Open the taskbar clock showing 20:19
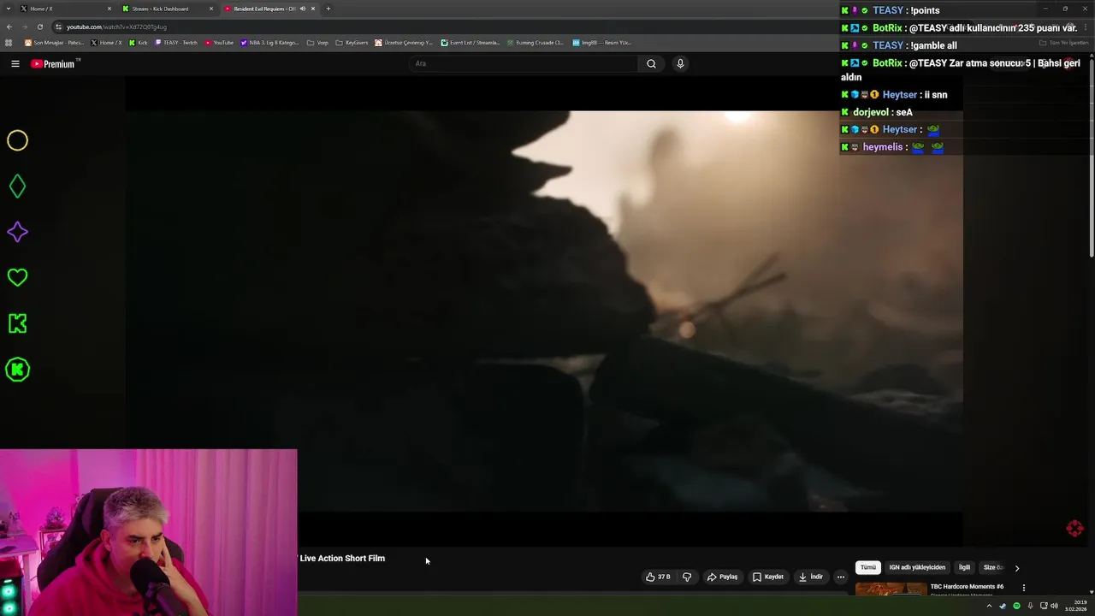Image resolution: width=1095 pixels, height=616 pixels. pyautogui.click(x=1076, y=606)
